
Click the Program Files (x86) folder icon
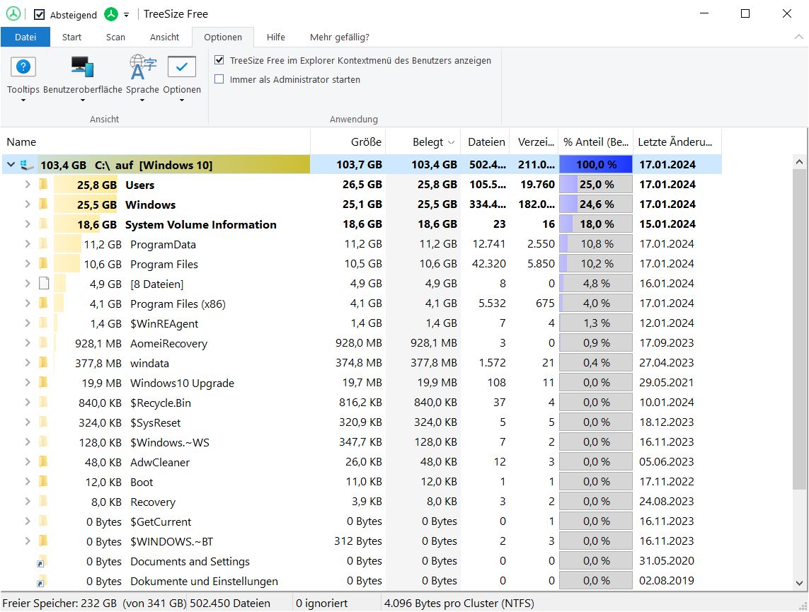tap(43, 303)
